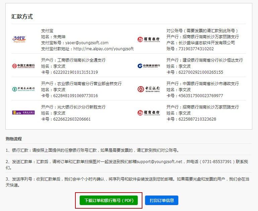Click 开户行：建设银行湖南省分行长沙恒达支行 line
This screenshot has width=258, height=211.
[x=204, y=60]
